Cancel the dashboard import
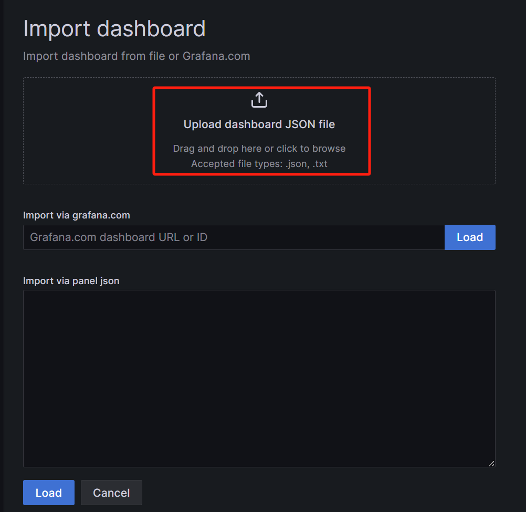The image size is (526, 512). coord(111,493)
